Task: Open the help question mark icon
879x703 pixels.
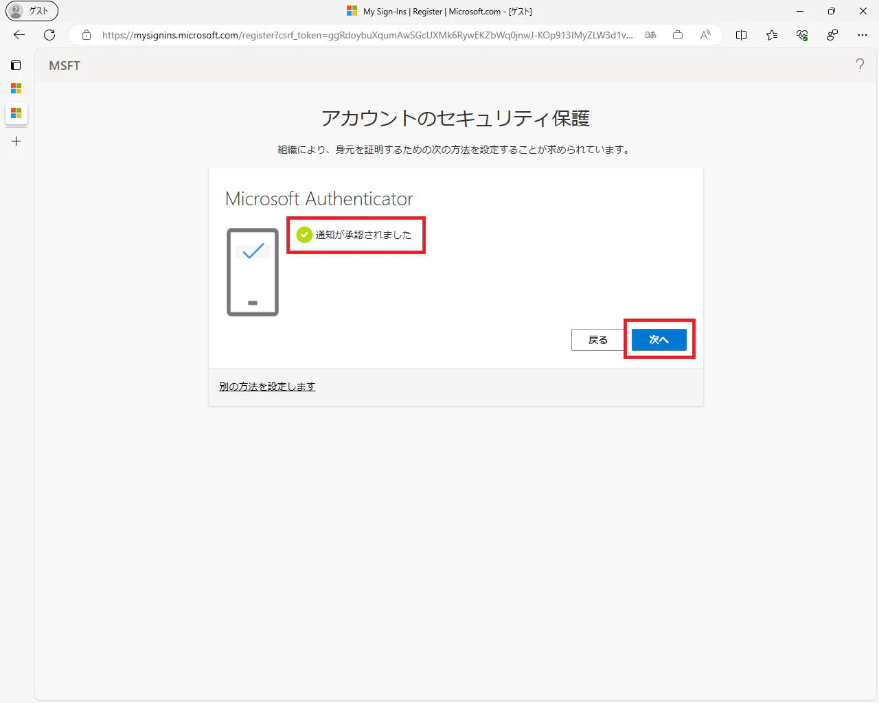Action: 860,65
